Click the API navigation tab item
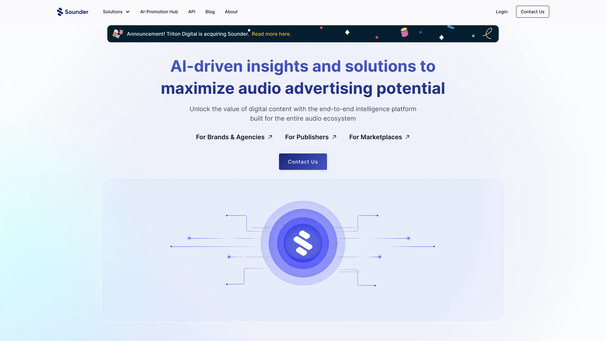The height and width of the screenshot is (341, 606). [192, 12]
